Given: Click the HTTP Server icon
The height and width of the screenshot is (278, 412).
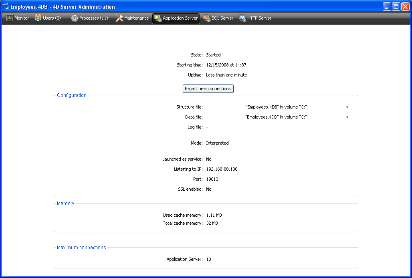Looking at the screenshot, I should point(242,18).
